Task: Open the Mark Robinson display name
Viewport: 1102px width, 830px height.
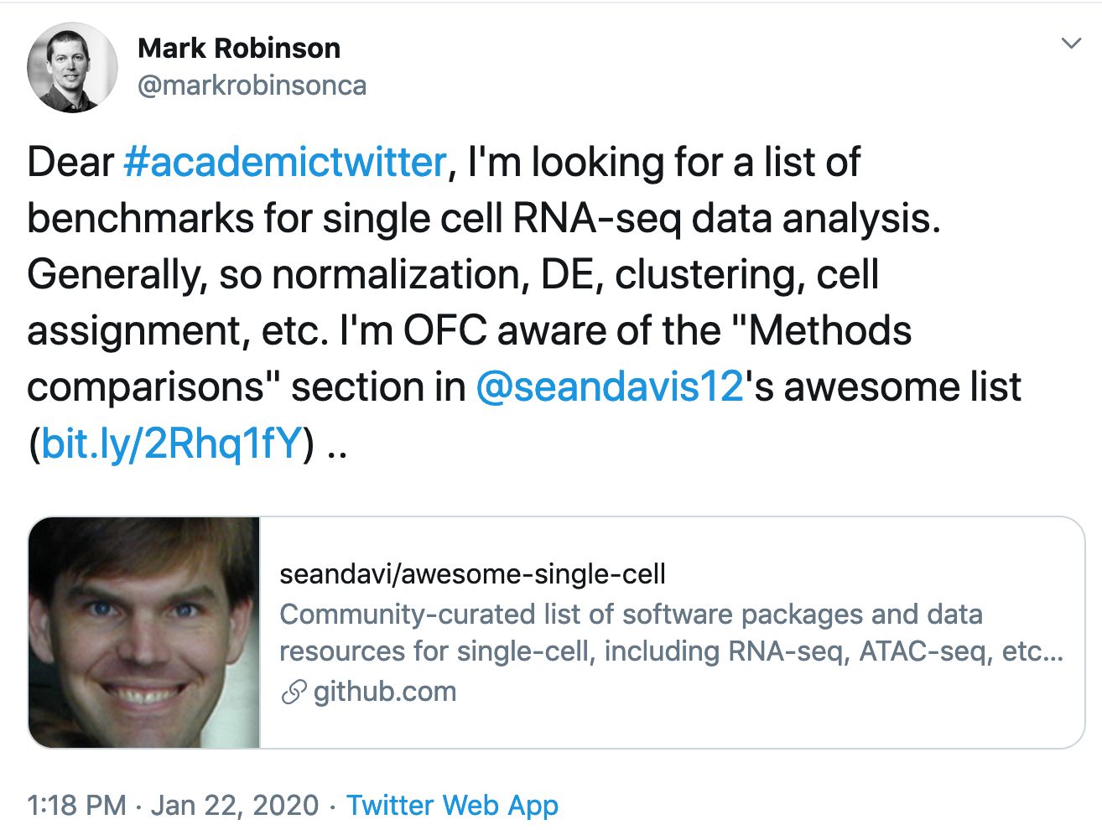Action: [239, 49]
